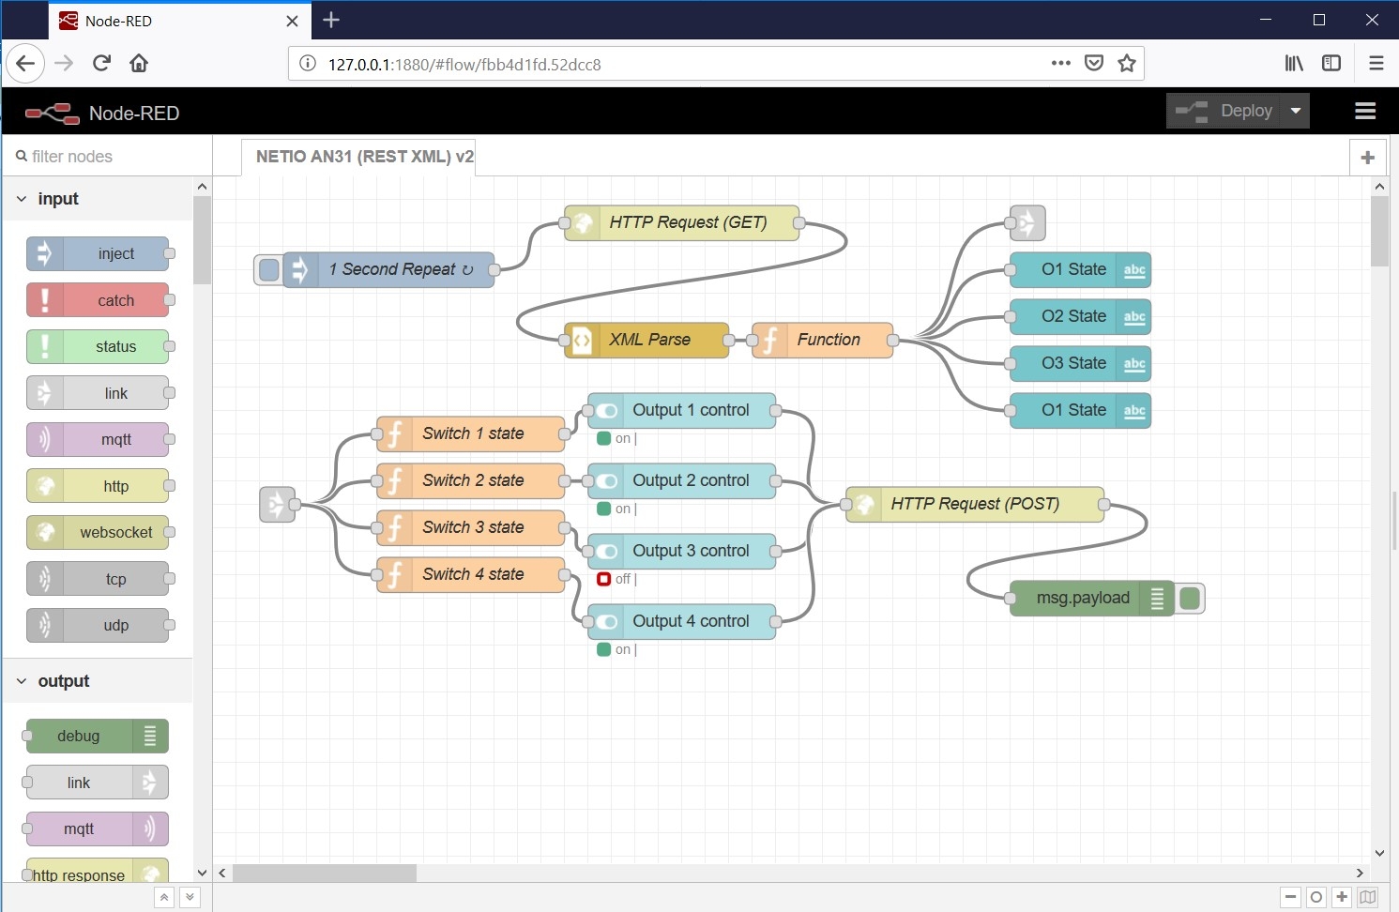1399x912 pixels.
Task: Click the zoom out icon in footer
Action: [x=1291, y=897]
